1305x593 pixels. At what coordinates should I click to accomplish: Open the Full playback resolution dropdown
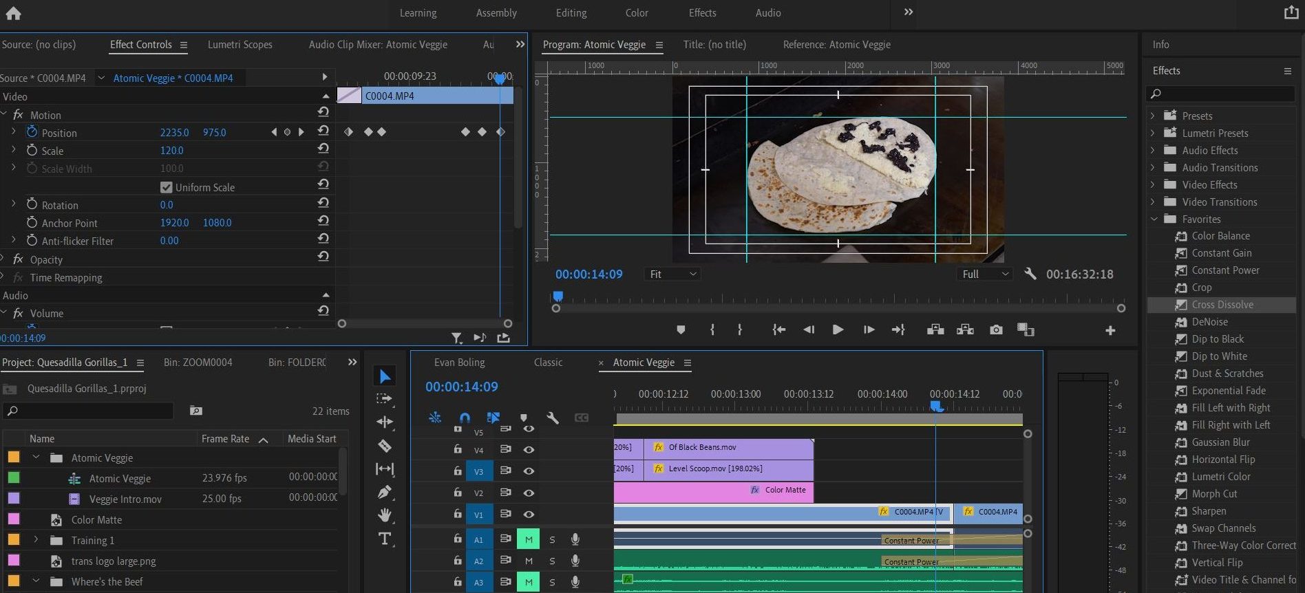tap(985, 274)
